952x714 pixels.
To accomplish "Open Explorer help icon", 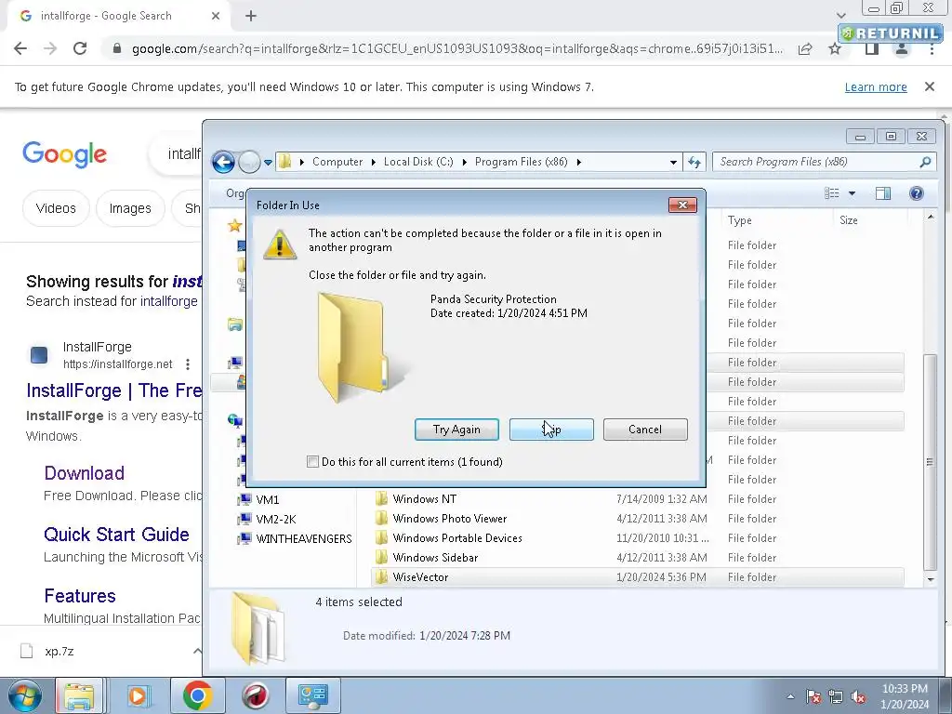I will pyautogui.click(x=916, y=193).
